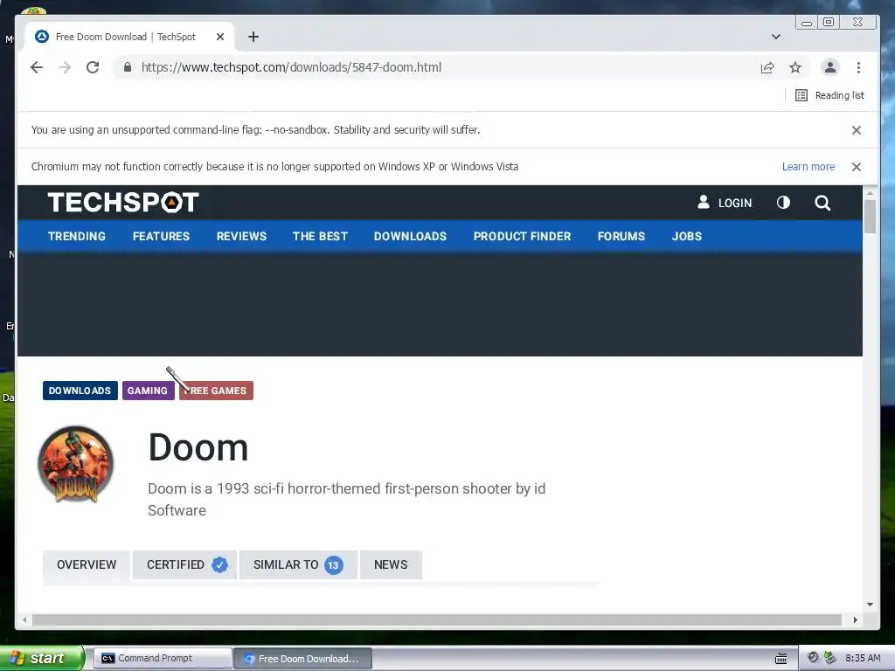Image resolution: width=895 pixels, height=671 pixels.
Task: Reload the TechSpot page
Action: pos(93,67)
